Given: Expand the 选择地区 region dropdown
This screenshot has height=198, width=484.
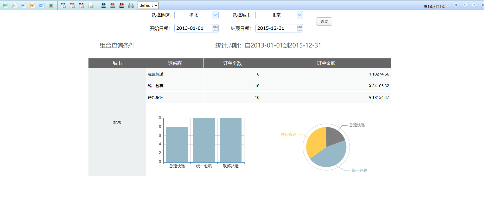Looking at the screenshot, I should pyautogui.click(x=215, y=15).
